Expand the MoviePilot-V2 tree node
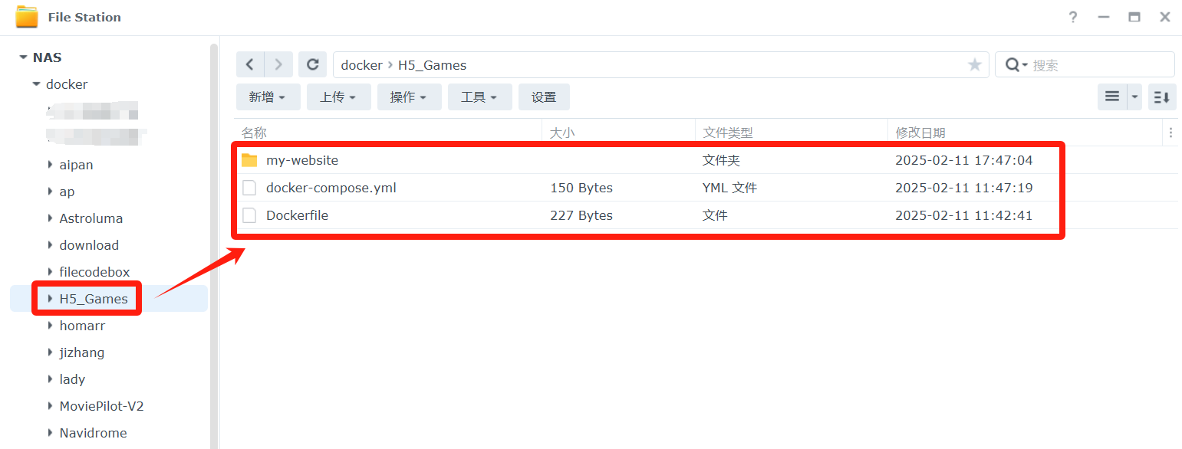 click(x=51, y=406)
